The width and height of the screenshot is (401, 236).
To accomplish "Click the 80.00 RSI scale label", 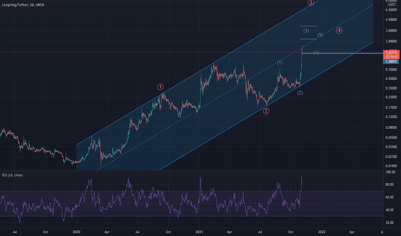I will pos(389,185).
